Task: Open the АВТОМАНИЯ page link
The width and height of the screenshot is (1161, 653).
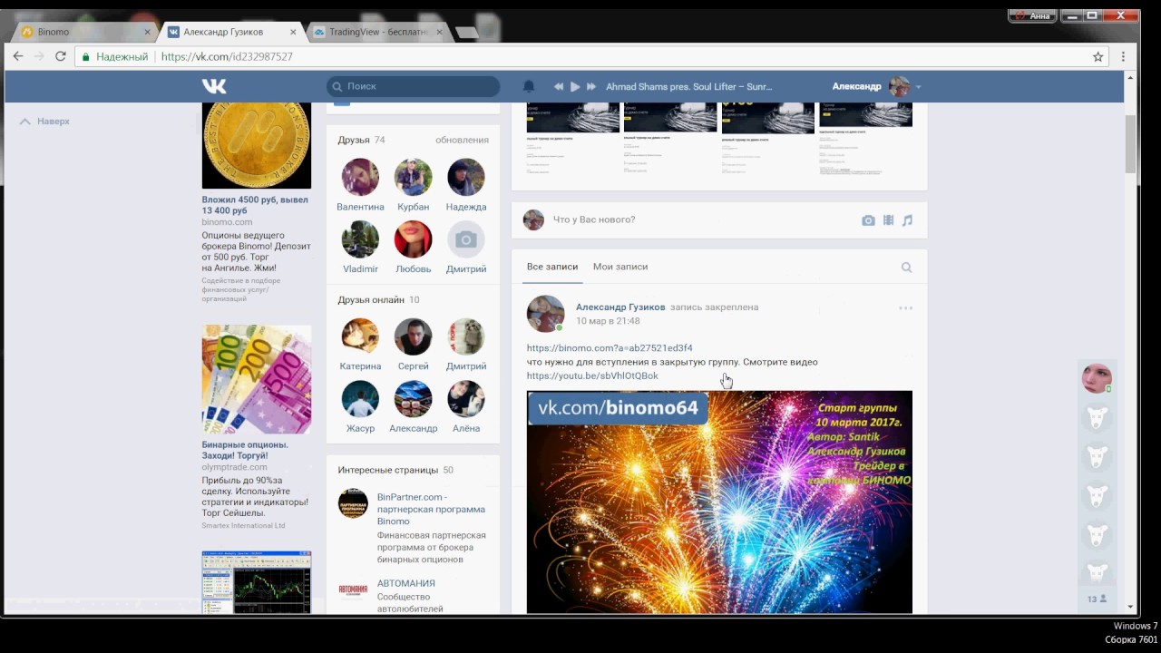Action: click(406, 584)
